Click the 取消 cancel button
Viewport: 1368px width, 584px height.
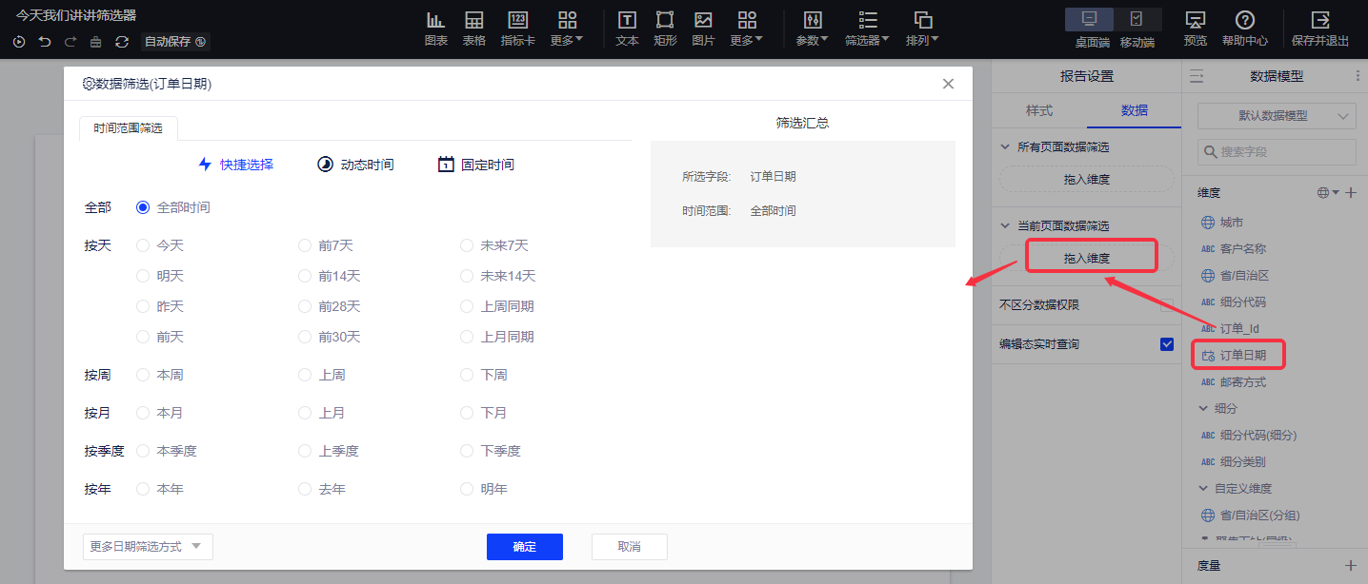click(629, 547)
